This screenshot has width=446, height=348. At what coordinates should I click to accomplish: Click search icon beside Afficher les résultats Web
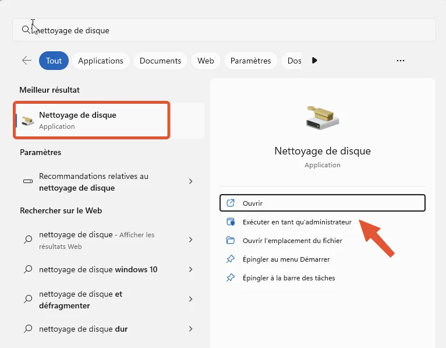pos(28,239)
